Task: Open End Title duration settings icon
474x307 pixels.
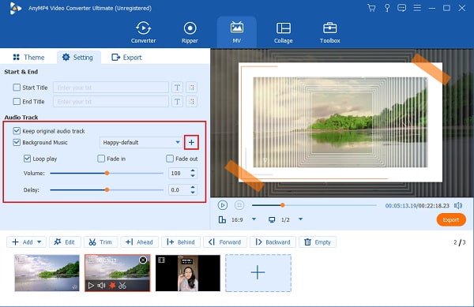Action: click(192, 102)
